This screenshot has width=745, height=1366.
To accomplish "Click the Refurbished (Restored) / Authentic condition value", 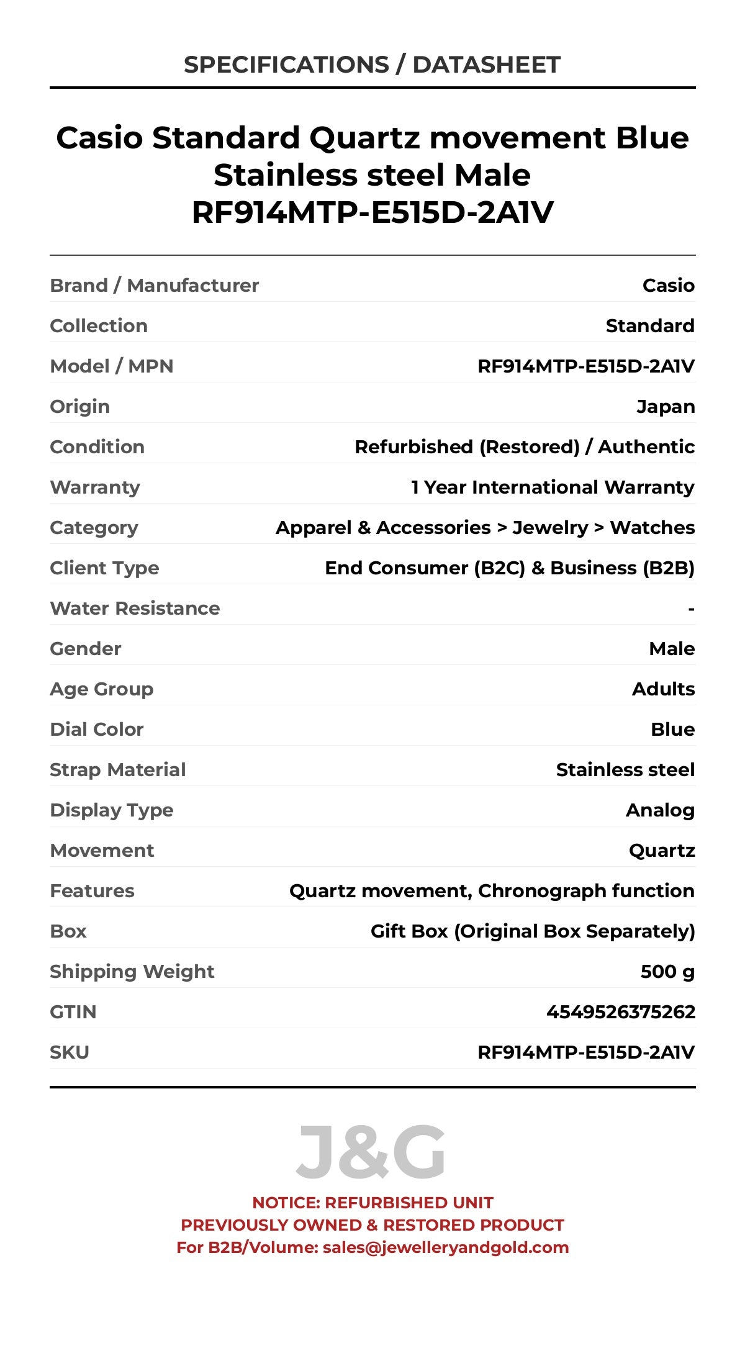I will click(x=524, y=447).
